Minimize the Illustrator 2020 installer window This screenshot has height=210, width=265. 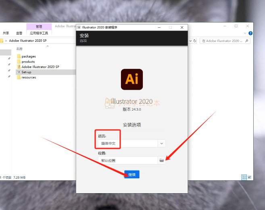[x=159, y=27]
